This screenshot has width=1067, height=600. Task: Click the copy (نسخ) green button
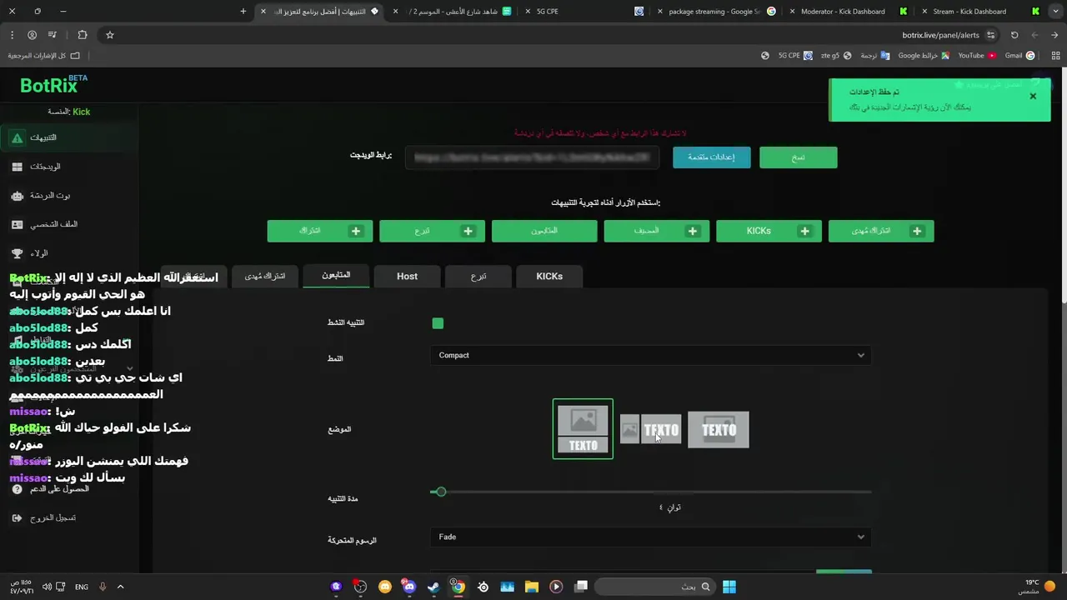coord(799,157)
